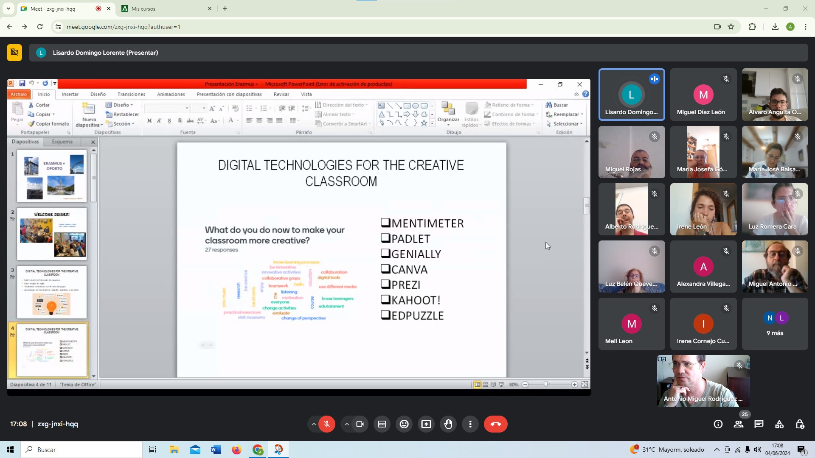Adjust the zoom slider handle in status bar
The width and height of the screenshot is (815, 458).
[546, 384]
